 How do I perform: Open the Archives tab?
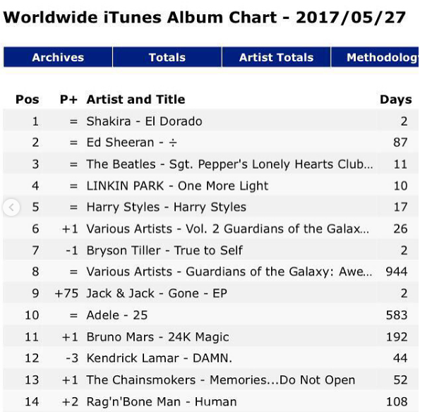[x=58, y=58]
